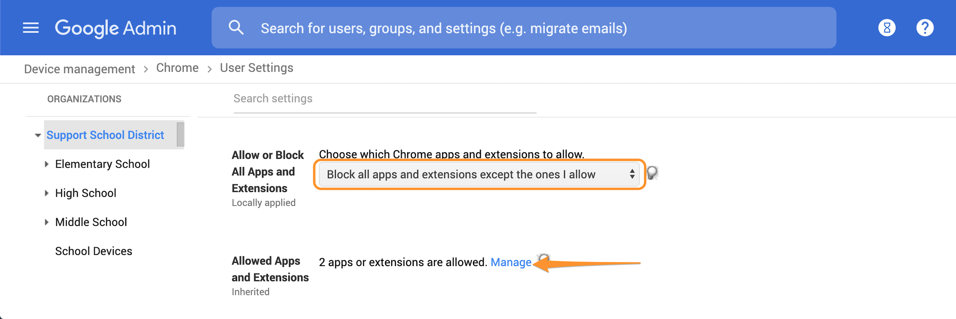Click '2 apps or extensions are allowed' text

pos(403,262)
